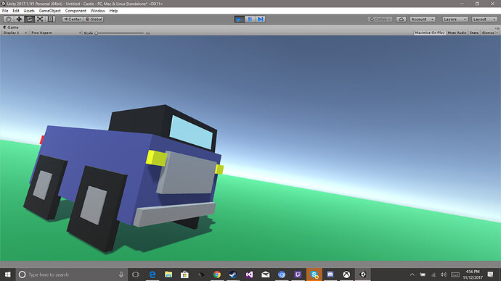The height and width of the screenshot is (281, 501).
Task: Click the taskbar search box
Action: [72, 274]
